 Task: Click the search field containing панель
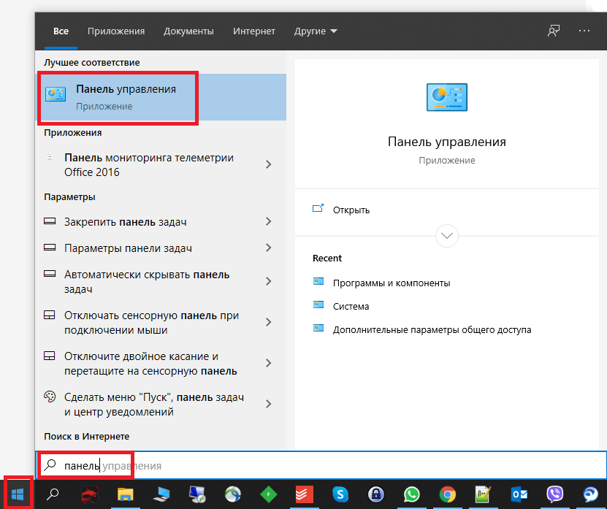[321, 465]
